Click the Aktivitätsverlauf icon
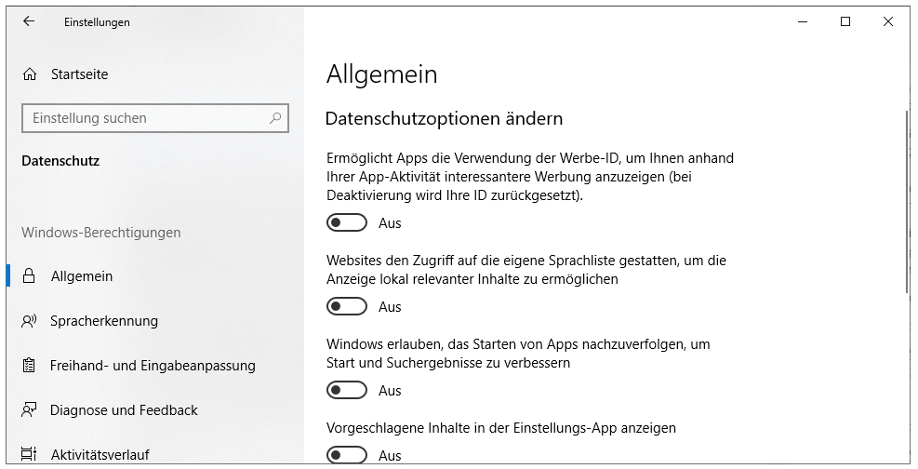Image resolution: width=918 pixels, height=469 pixels. point(30,454)
